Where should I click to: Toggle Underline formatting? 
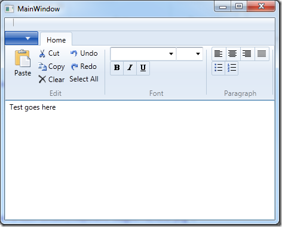(x=143, y=68)
